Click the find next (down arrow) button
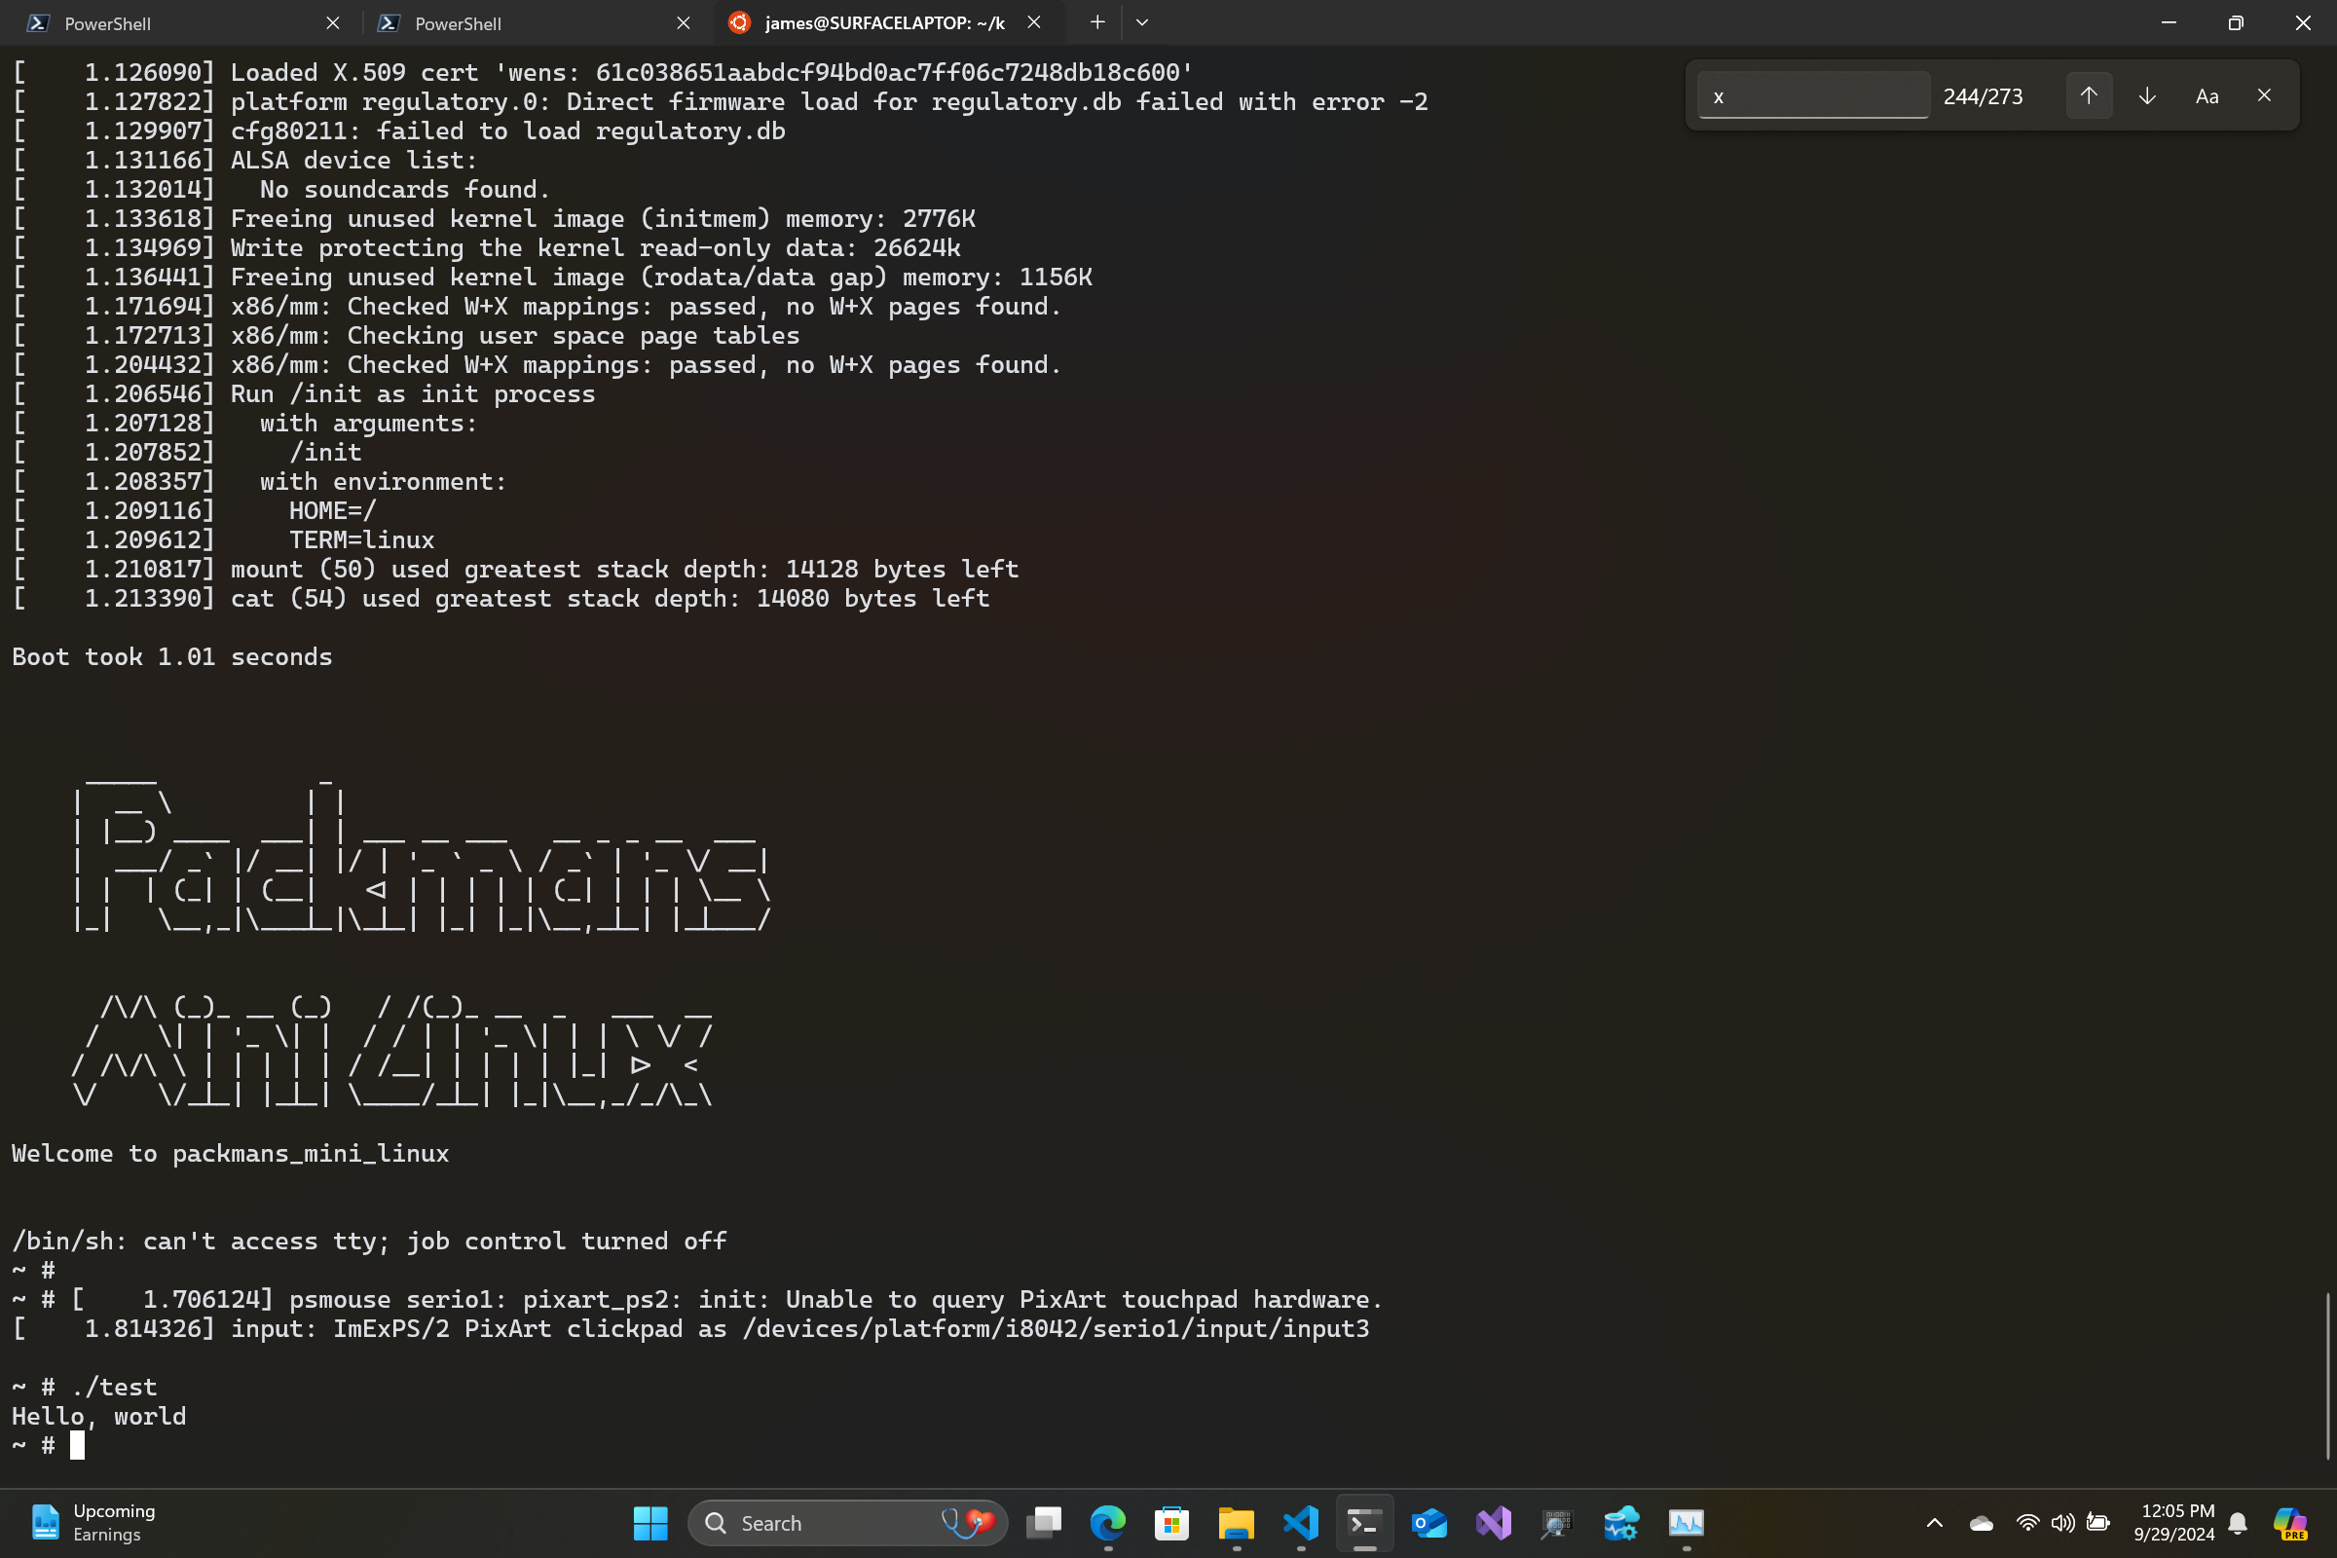 [2147, 96]
